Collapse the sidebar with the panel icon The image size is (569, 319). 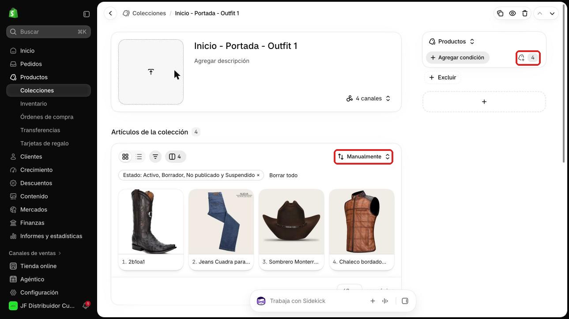click(x=87, y=14)
